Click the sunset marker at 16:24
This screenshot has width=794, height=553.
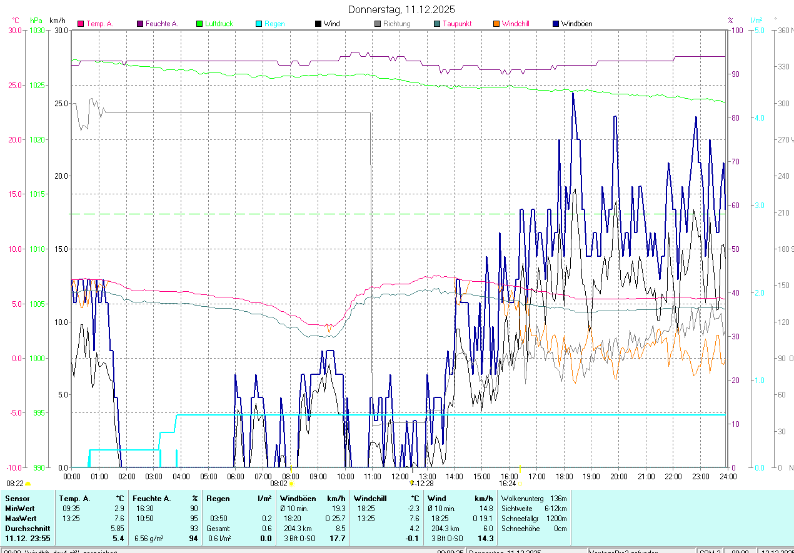pyautogui.click(x=520, y=484)
